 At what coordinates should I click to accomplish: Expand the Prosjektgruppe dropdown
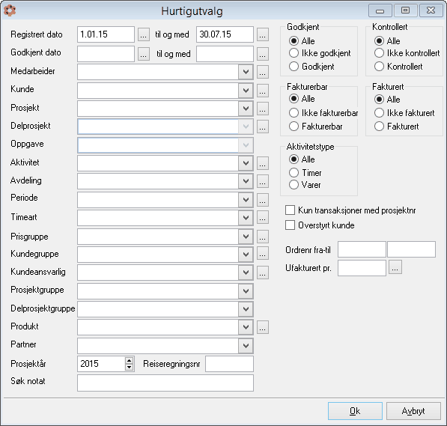[246, 290]
